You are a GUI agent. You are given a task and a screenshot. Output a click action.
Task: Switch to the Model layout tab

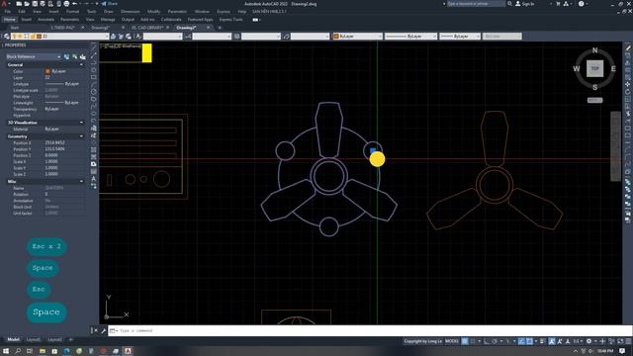[x=13, y=339]
